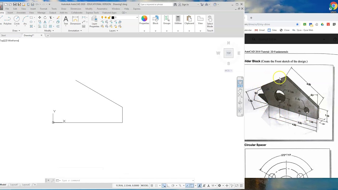Screen dimensions: 338x190
Task: Toggle 2D Object Snap in status bar
Action: pos(192,186)
